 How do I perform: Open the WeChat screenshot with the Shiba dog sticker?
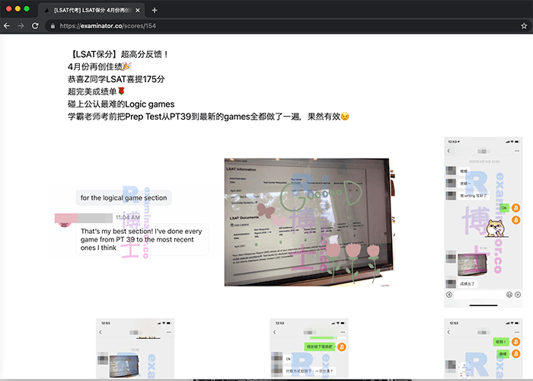click(x=483, y=223)
